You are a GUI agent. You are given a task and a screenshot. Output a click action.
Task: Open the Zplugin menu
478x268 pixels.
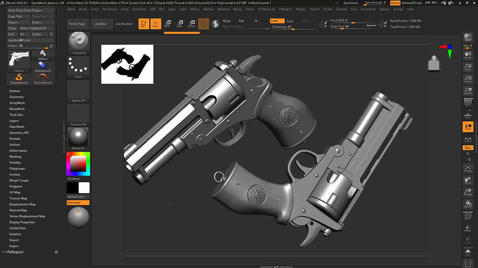[384, 9]
